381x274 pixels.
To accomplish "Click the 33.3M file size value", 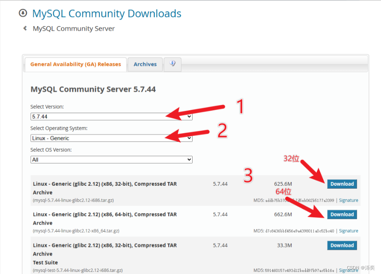I will click(284, 245).
